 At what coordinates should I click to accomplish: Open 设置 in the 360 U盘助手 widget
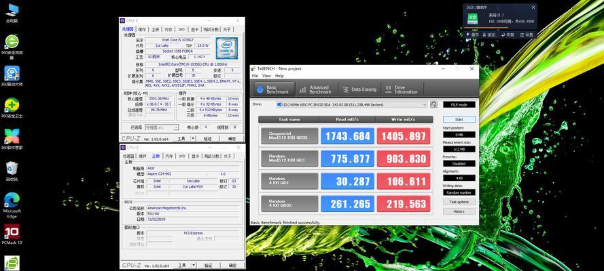[x=527, y=35]
